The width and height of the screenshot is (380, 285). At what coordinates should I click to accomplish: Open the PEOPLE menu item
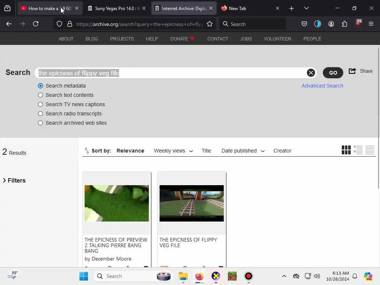pos(312,39)
